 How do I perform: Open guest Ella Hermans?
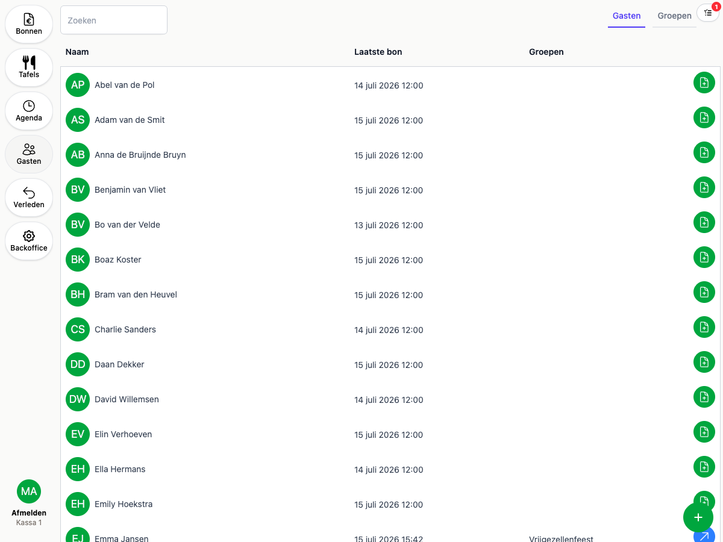[x=120, y=469]
